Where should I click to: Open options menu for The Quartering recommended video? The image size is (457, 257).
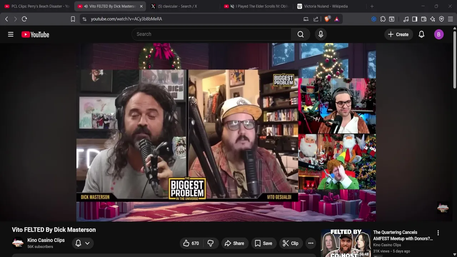438,233
